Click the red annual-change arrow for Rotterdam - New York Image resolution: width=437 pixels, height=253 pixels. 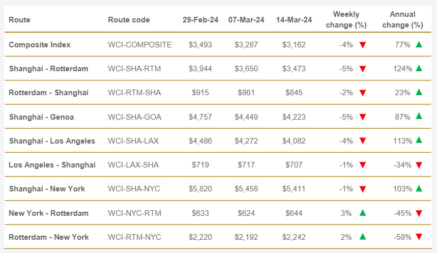point(419,237)
